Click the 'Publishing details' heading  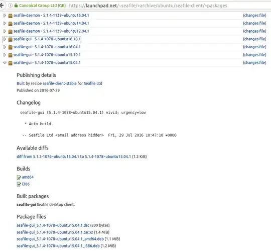[x=36, y=75]
